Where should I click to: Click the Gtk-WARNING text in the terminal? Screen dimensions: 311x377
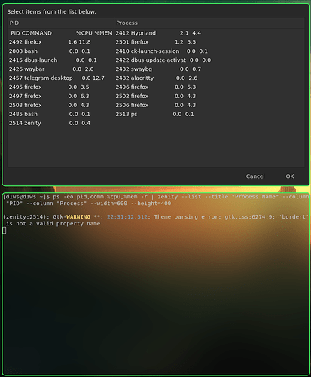pos(72,217)
